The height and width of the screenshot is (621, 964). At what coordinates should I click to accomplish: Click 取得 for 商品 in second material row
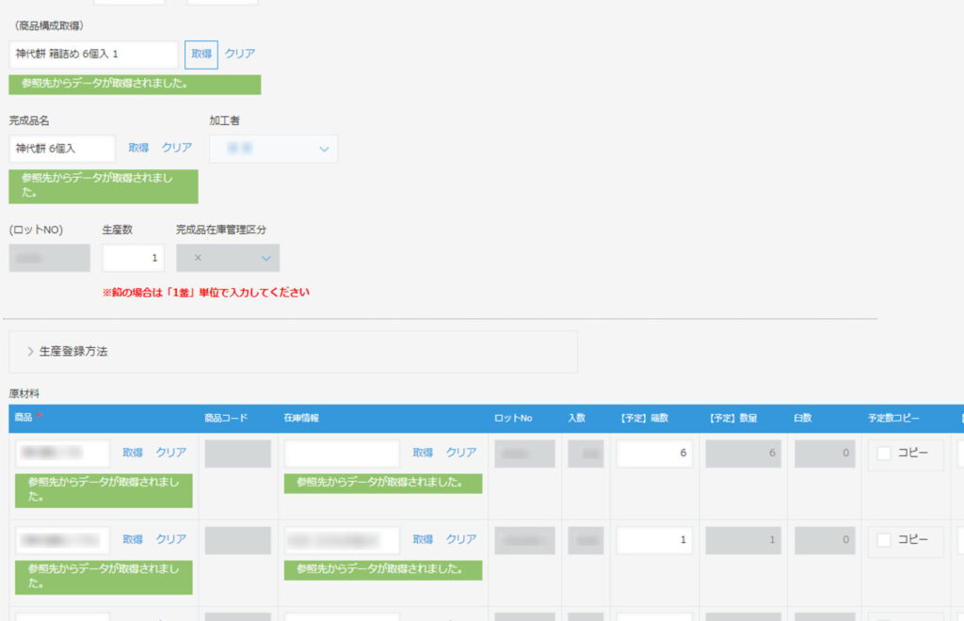(133, 539)
